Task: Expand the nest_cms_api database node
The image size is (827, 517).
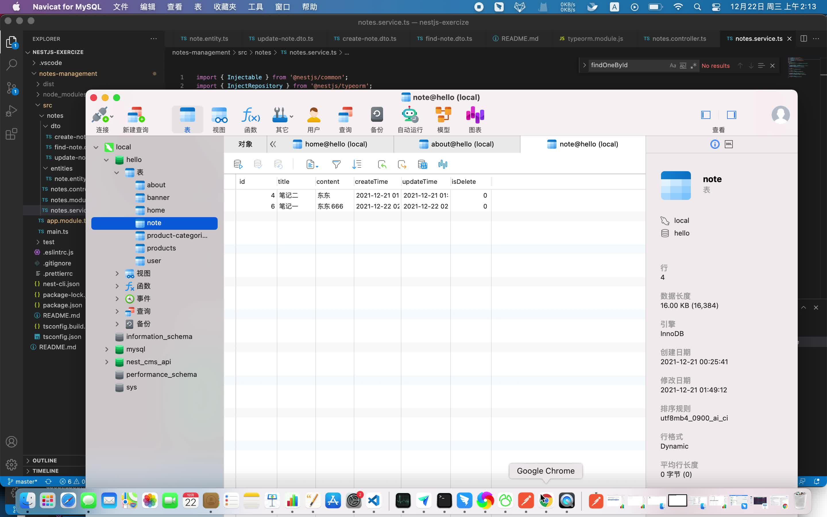Action: point(107,362)
